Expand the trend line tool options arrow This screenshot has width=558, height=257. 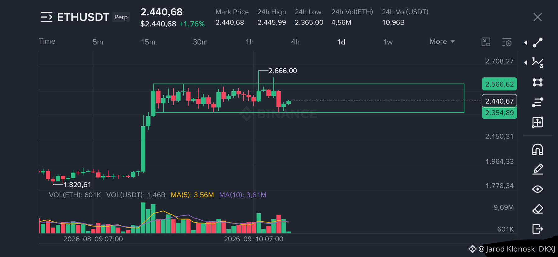526,43
